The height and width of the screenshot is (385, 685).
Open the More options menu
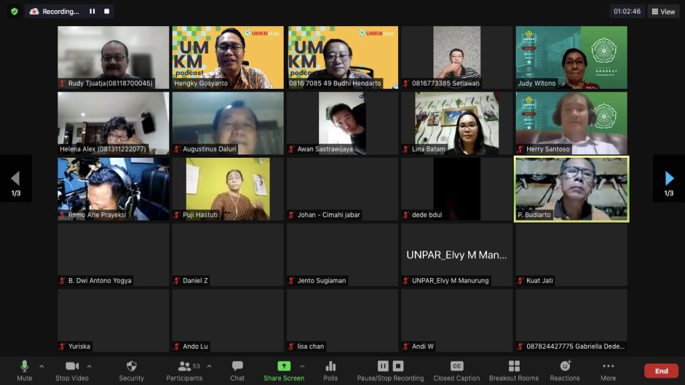click(608, 366)
